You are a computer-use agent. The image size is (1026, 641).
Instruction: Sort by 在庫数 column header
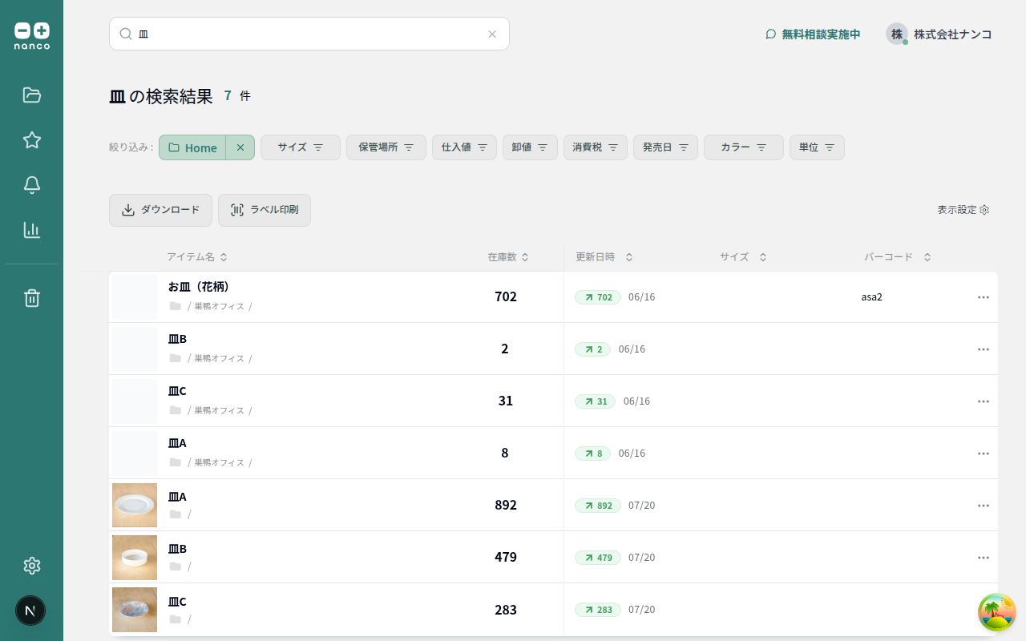(x=508, y=257)
